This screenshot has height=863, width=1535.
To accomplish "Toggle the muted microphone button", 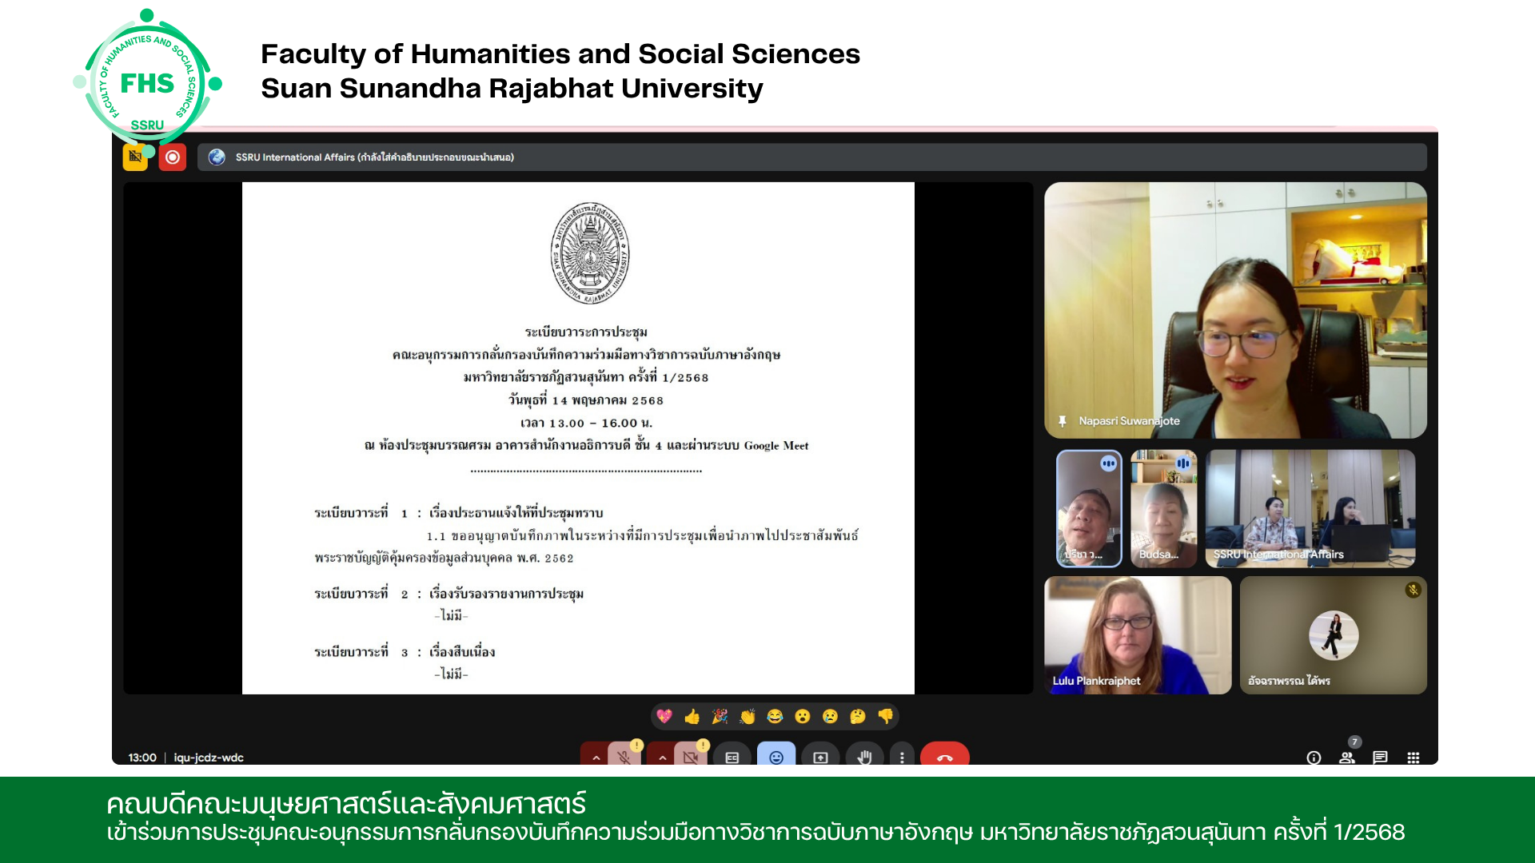I will point(624,756).
